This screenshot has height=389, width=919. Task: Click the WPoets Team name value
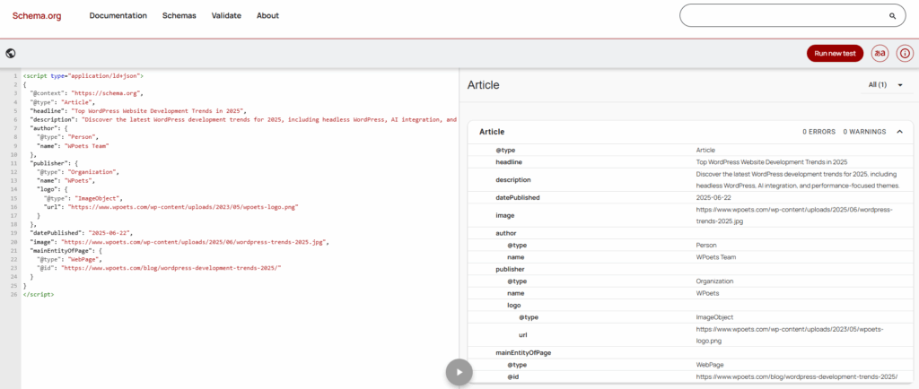point(715,257)
